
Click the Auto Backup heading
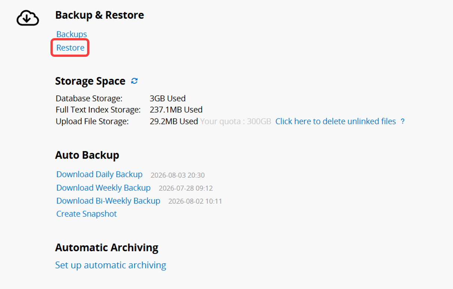tap(87, 155)
